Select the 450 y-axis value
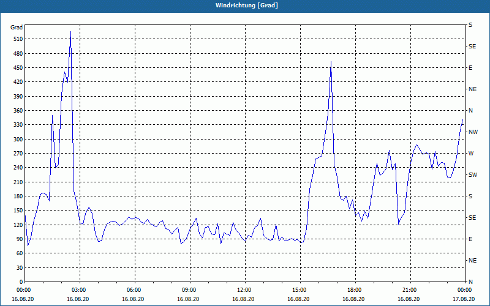The width and height of the screenshot is (490, 306). (18, 68)
